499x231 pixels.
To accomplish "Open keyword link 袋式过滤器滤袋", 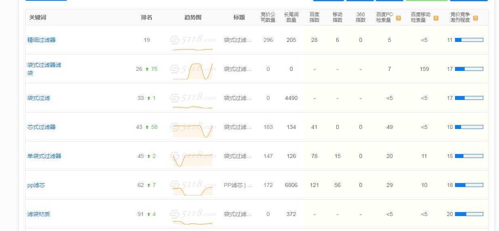I will pyautogui.click(x=44, y=69).
